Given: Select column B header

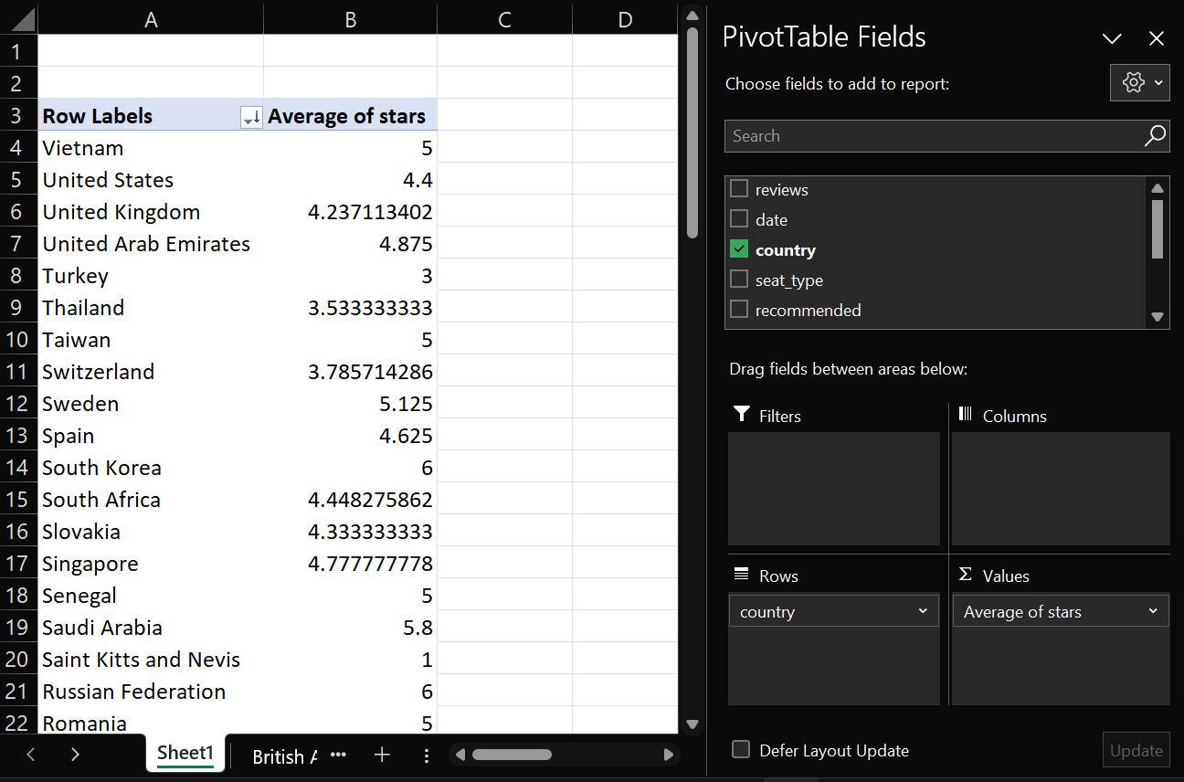Looking at the screenshot, I should [351, 19].
